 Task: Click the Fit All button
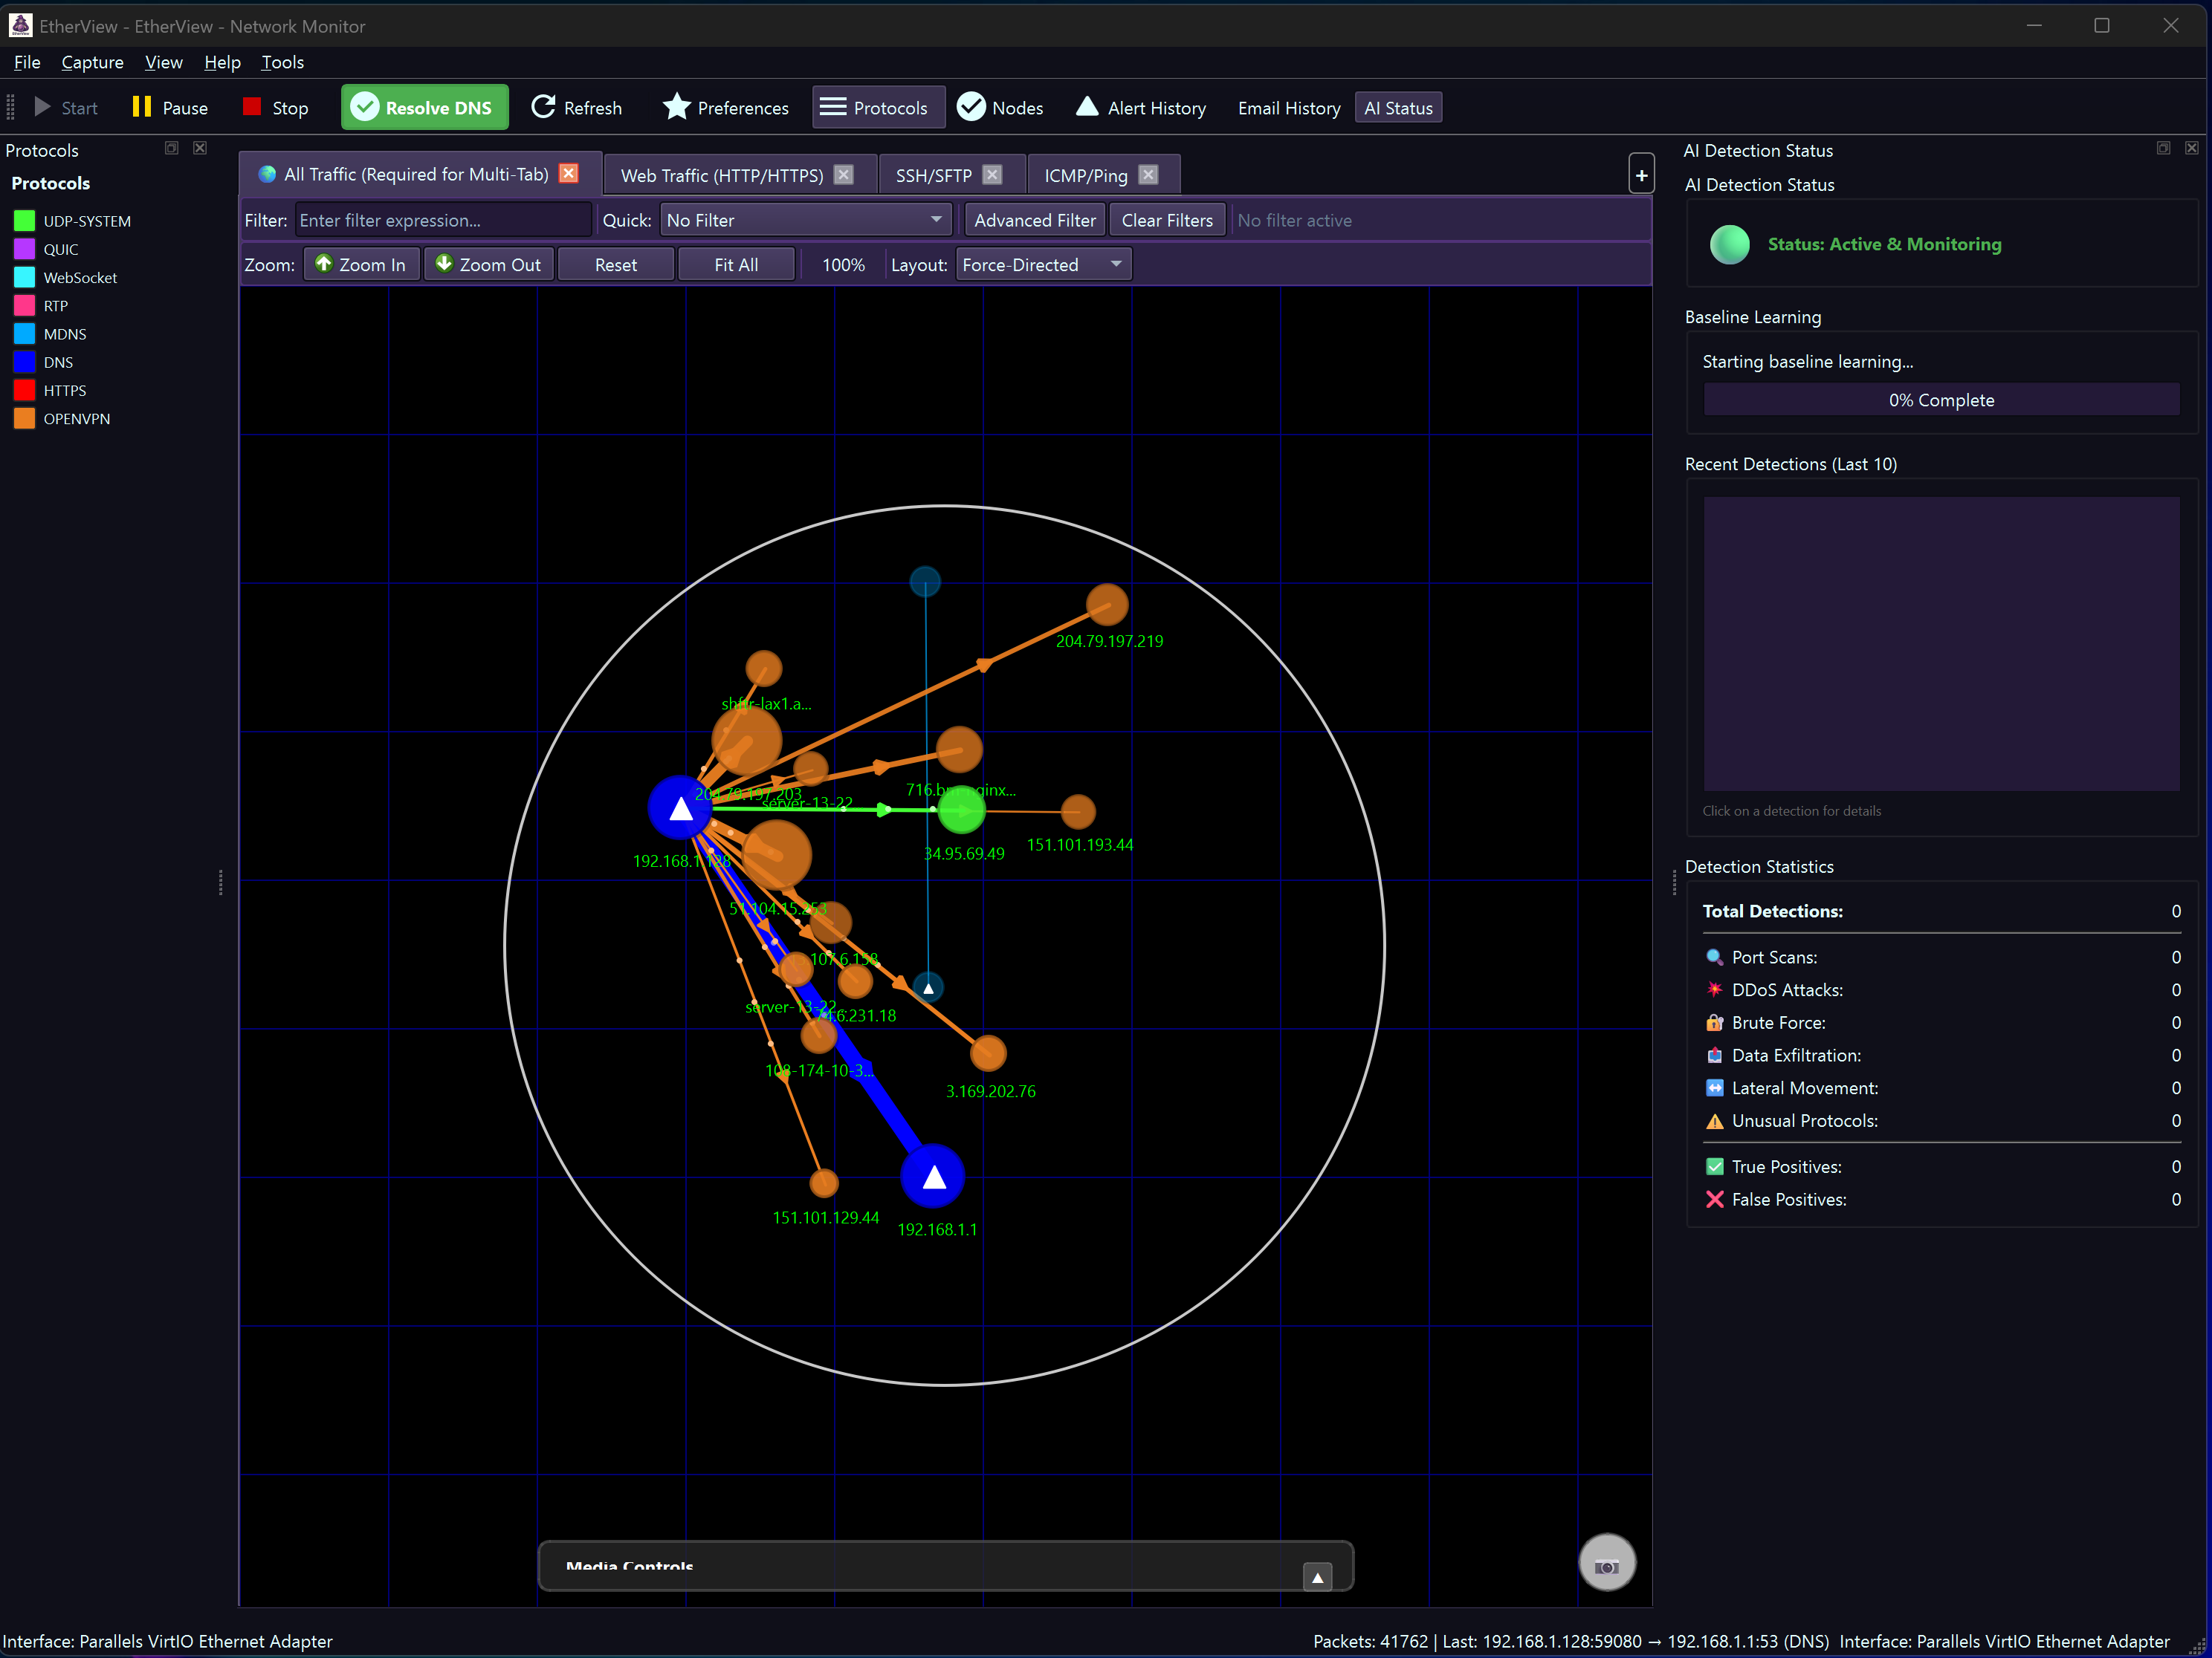point(736,264)
